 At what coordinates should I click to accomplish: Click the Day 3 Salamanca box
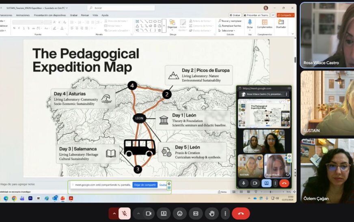(x=88, y=154)
